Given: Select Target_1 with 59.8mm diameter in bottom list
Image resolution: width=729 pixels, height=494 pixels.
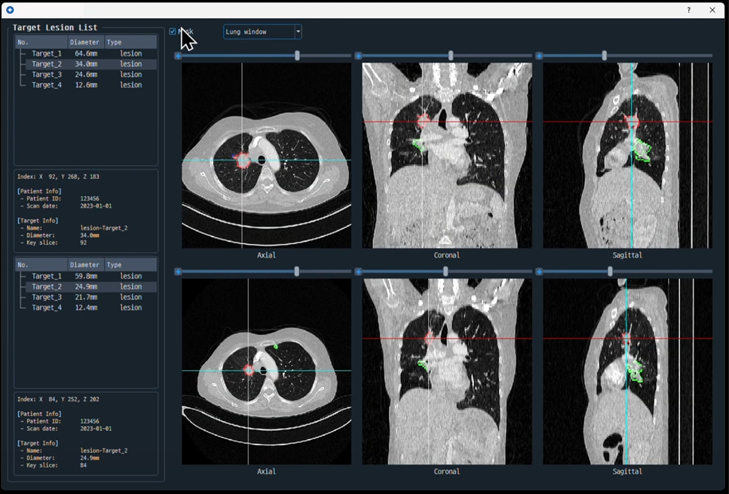Looking at the screenshot, I should [x=47, y=276].
